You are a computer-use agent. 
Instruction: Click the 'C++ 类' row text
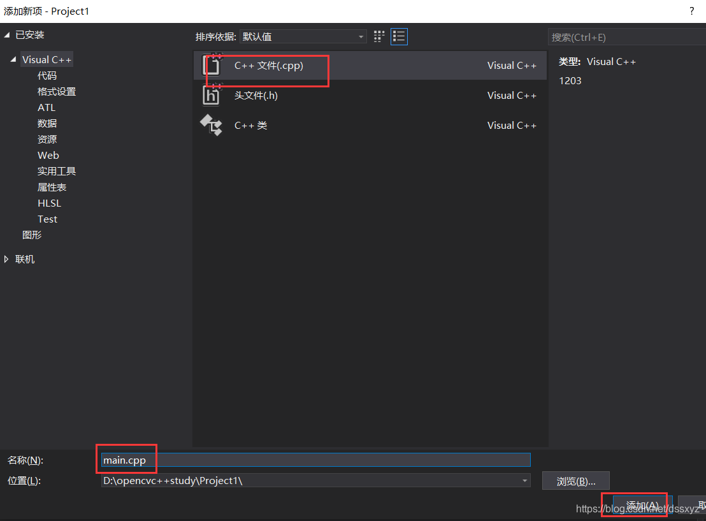pyautogui.click(x=251, y=125)
